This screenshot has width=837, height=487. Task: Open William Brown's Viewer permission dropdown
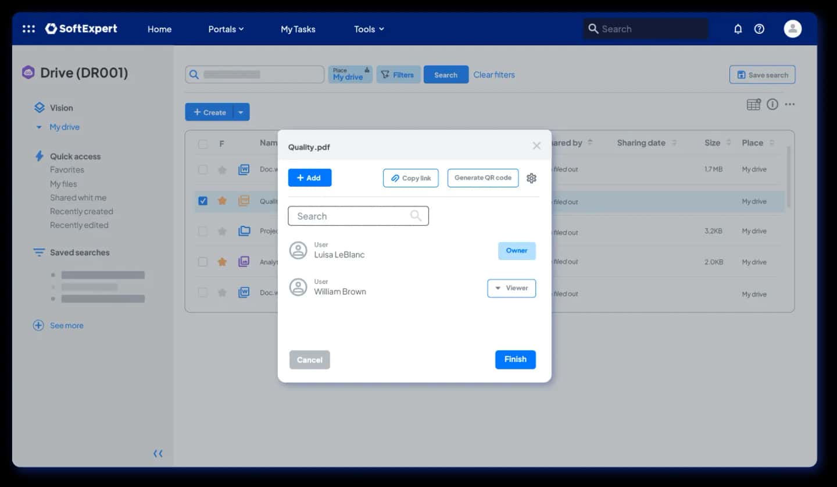(512, 288)
